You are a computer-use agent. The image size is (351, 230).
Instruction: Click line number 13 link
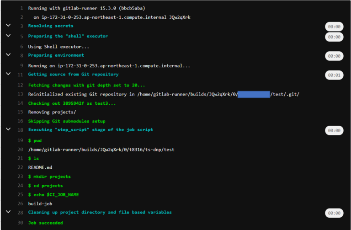click(20, 94)
